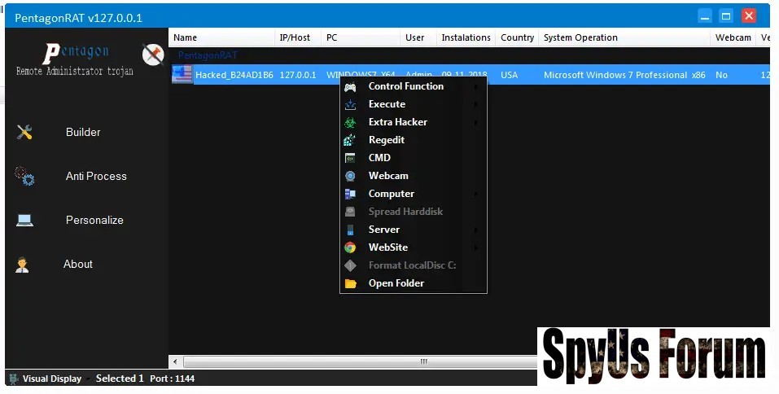Click the CMD terminal icon

coord(350,158)
